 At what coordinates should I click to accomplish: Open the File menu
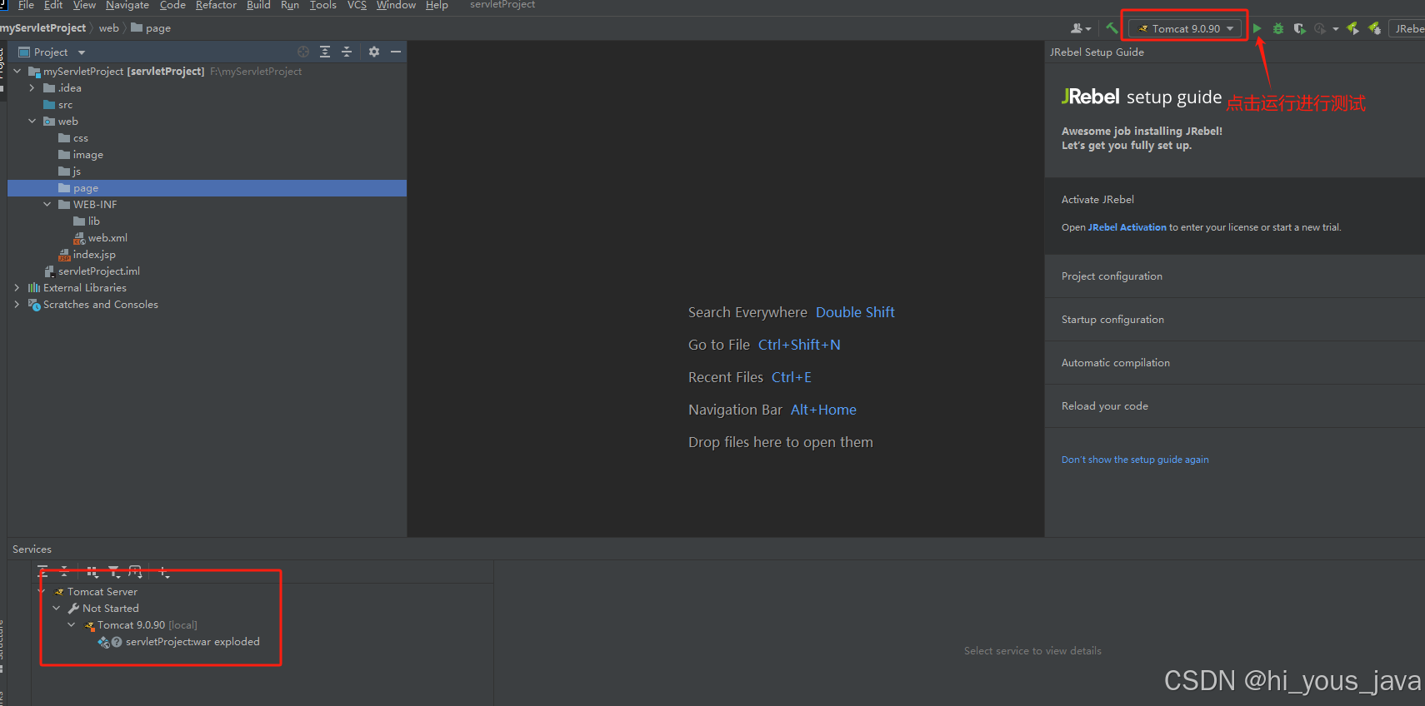[x=26, y=5]
